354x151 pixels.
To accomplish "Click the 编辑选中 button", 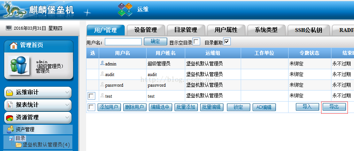I will pyautogui.click(x=160, y=107).
